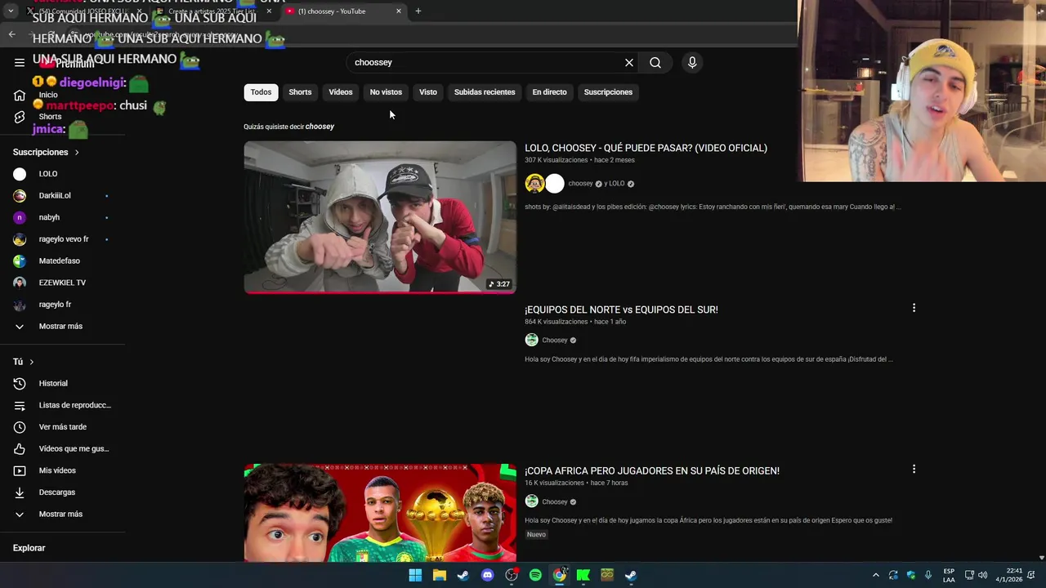This screenshot has height=588, width=1046.
Task: Select the Subidas recientes filter chip
Action: coord(485,92)
